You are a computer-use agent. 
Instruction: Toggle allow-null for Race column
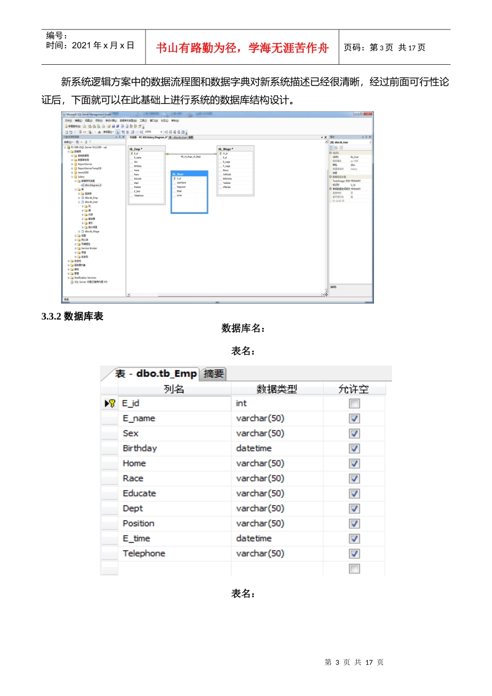pos(354,479)
